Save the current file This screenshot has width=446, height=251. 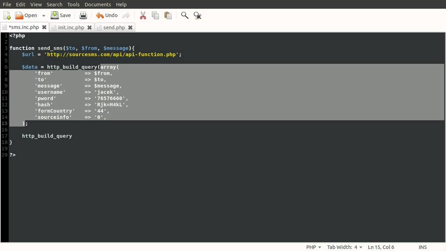(61, 15)
